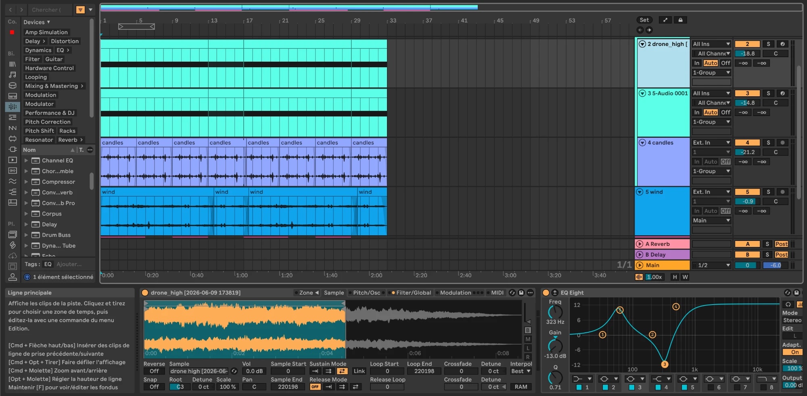Viewport: 807px width, 396px height.
Task: Open the Main output dropdown for wind track
Action: [711, 220]
